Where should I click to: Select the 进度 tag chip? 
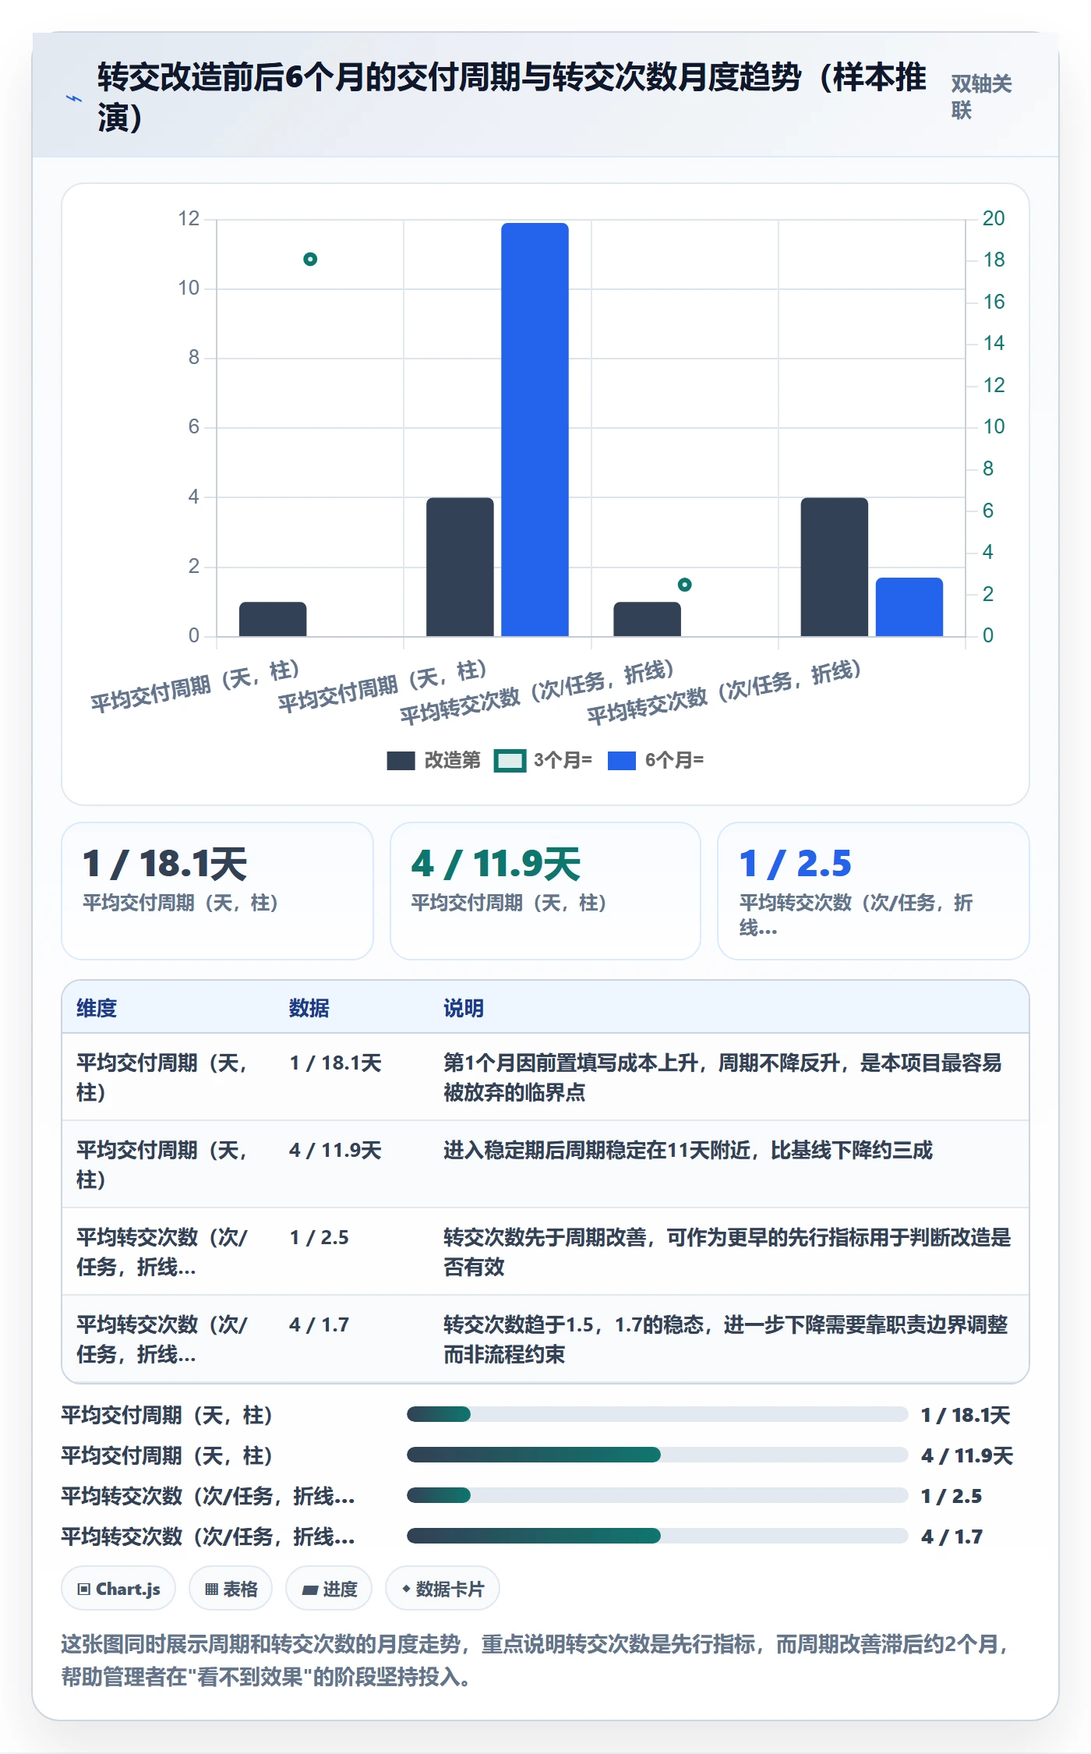point(329,1589)
